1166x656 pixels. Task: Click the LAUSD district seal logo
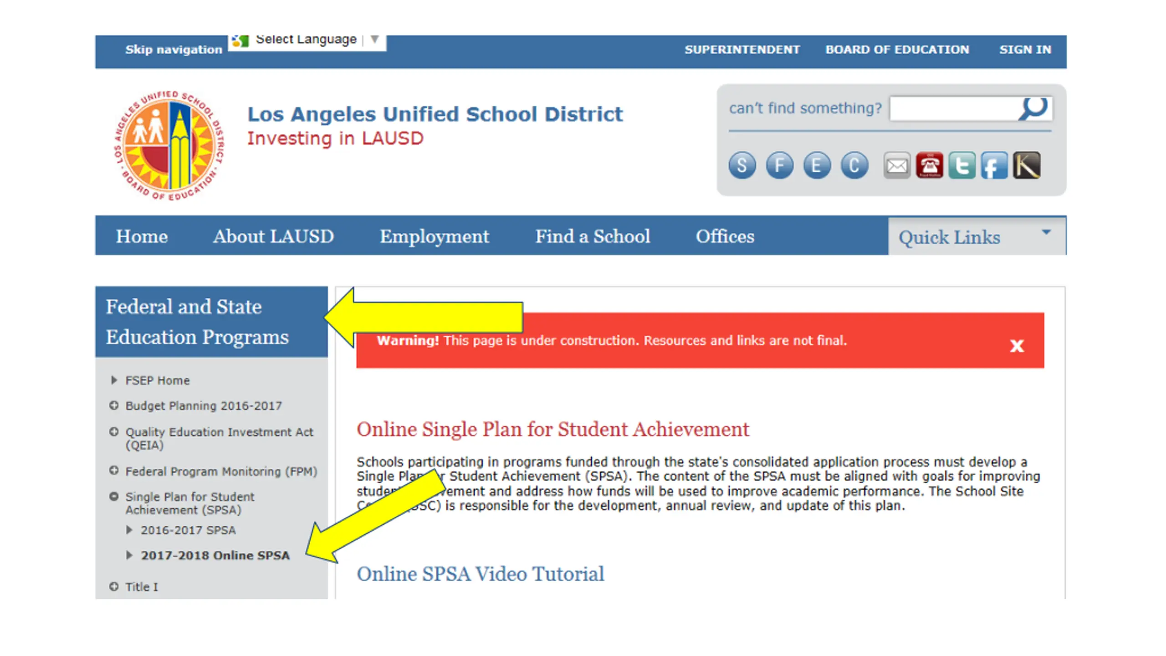tap(169, 146)
